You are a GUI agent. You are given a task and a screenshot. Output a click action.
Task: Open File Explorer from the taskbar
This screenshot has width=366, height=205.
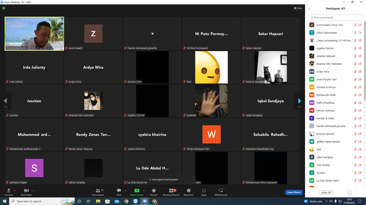(x=98, y=201)
